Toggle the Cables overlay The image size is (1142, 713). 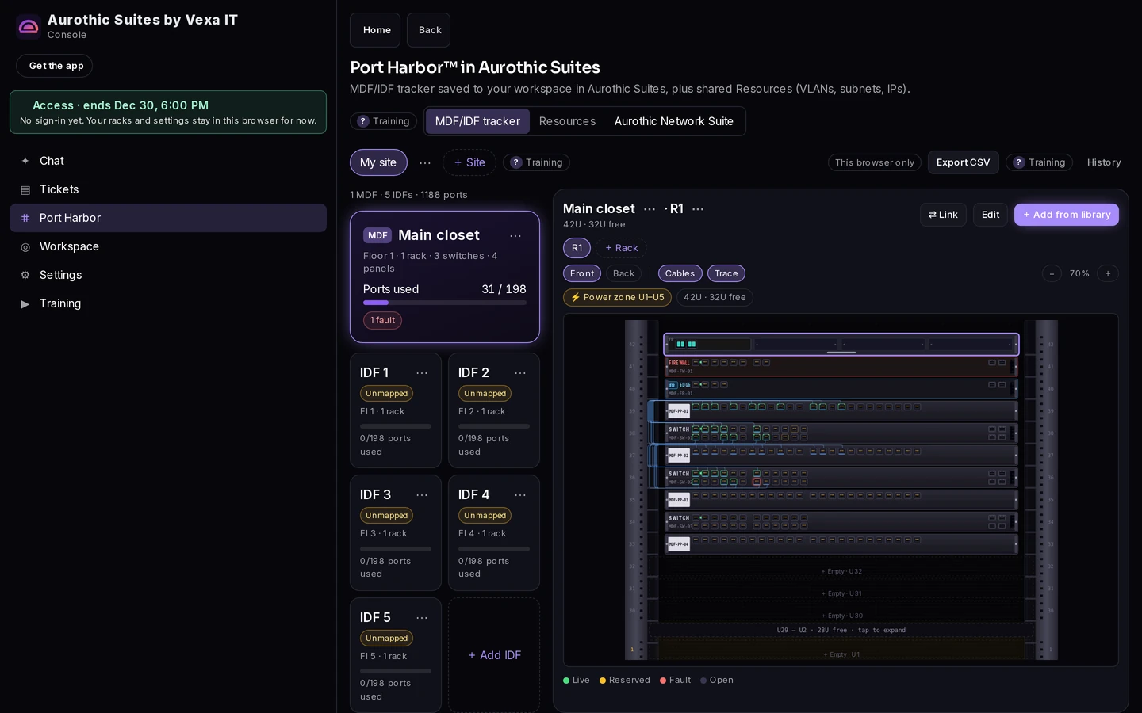680,273
